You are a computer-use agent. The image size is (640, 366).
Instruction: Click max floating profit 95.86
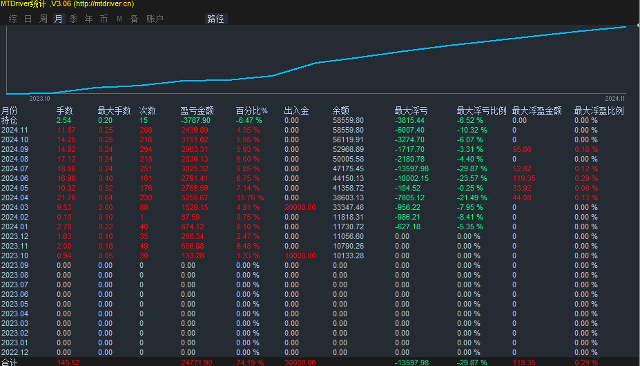coord(522,149)
